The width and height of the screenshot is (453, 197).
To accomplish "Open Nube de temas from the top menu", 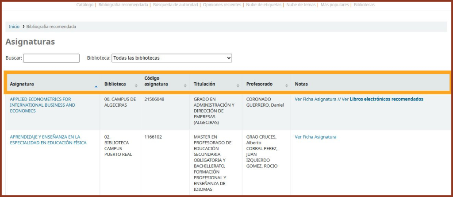I will click(x=302, y=4).
